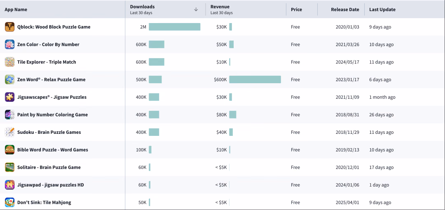Click release date 2021/03/26
Viewport: 445px width, 210px height.
click(x=347, y=44)
